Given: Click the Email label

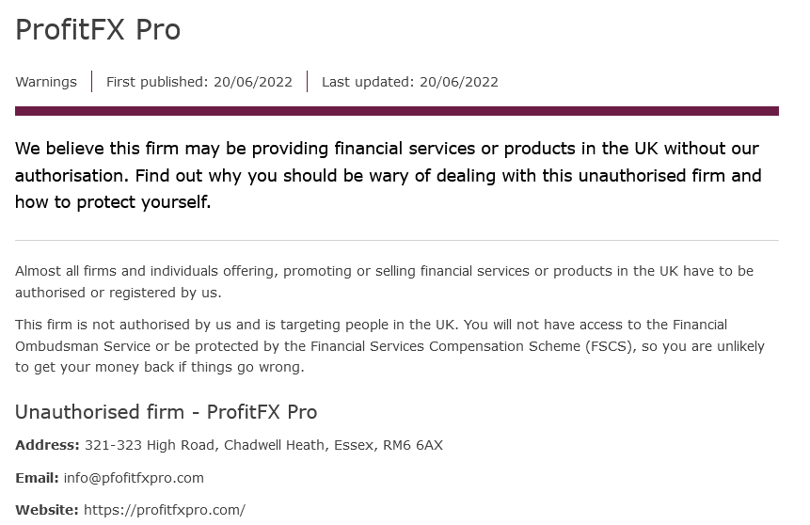Looking at the screenshot, I should (37, 478).
